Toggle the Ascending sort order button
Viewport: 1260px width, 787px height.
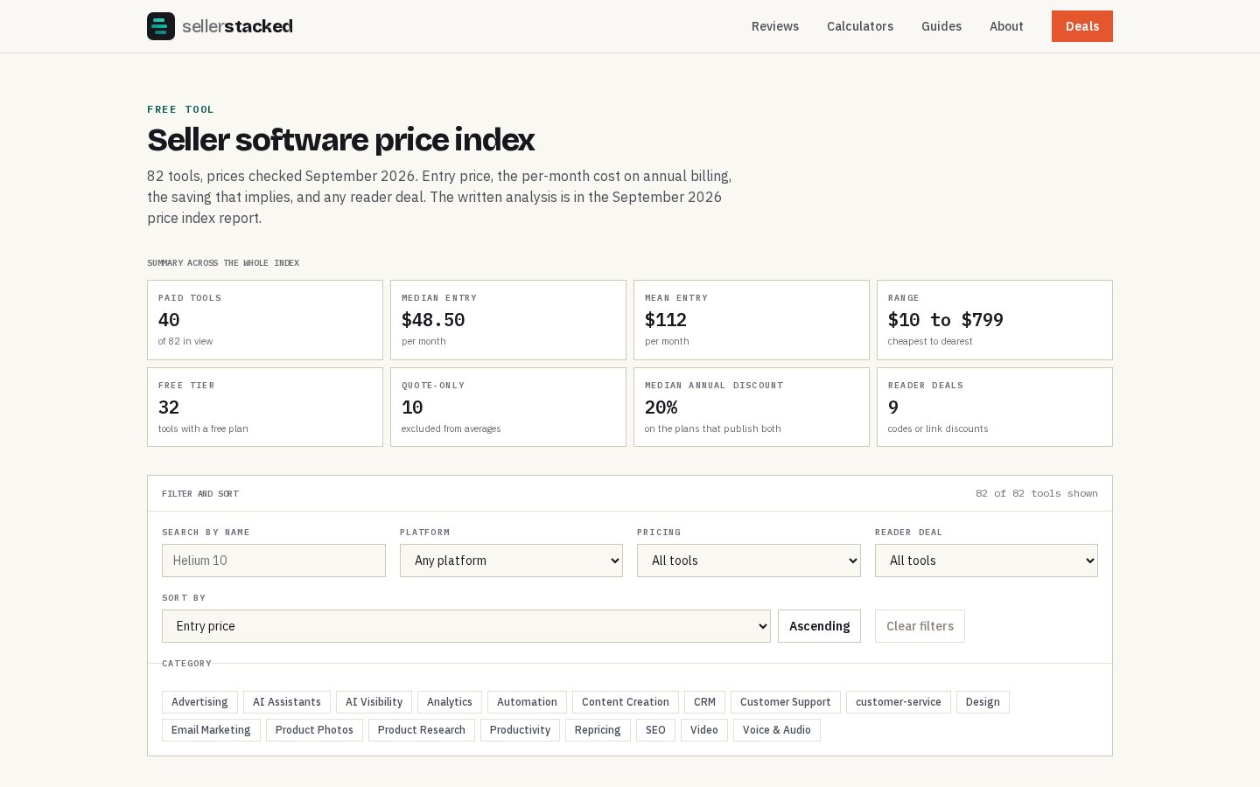click(819, 626)
